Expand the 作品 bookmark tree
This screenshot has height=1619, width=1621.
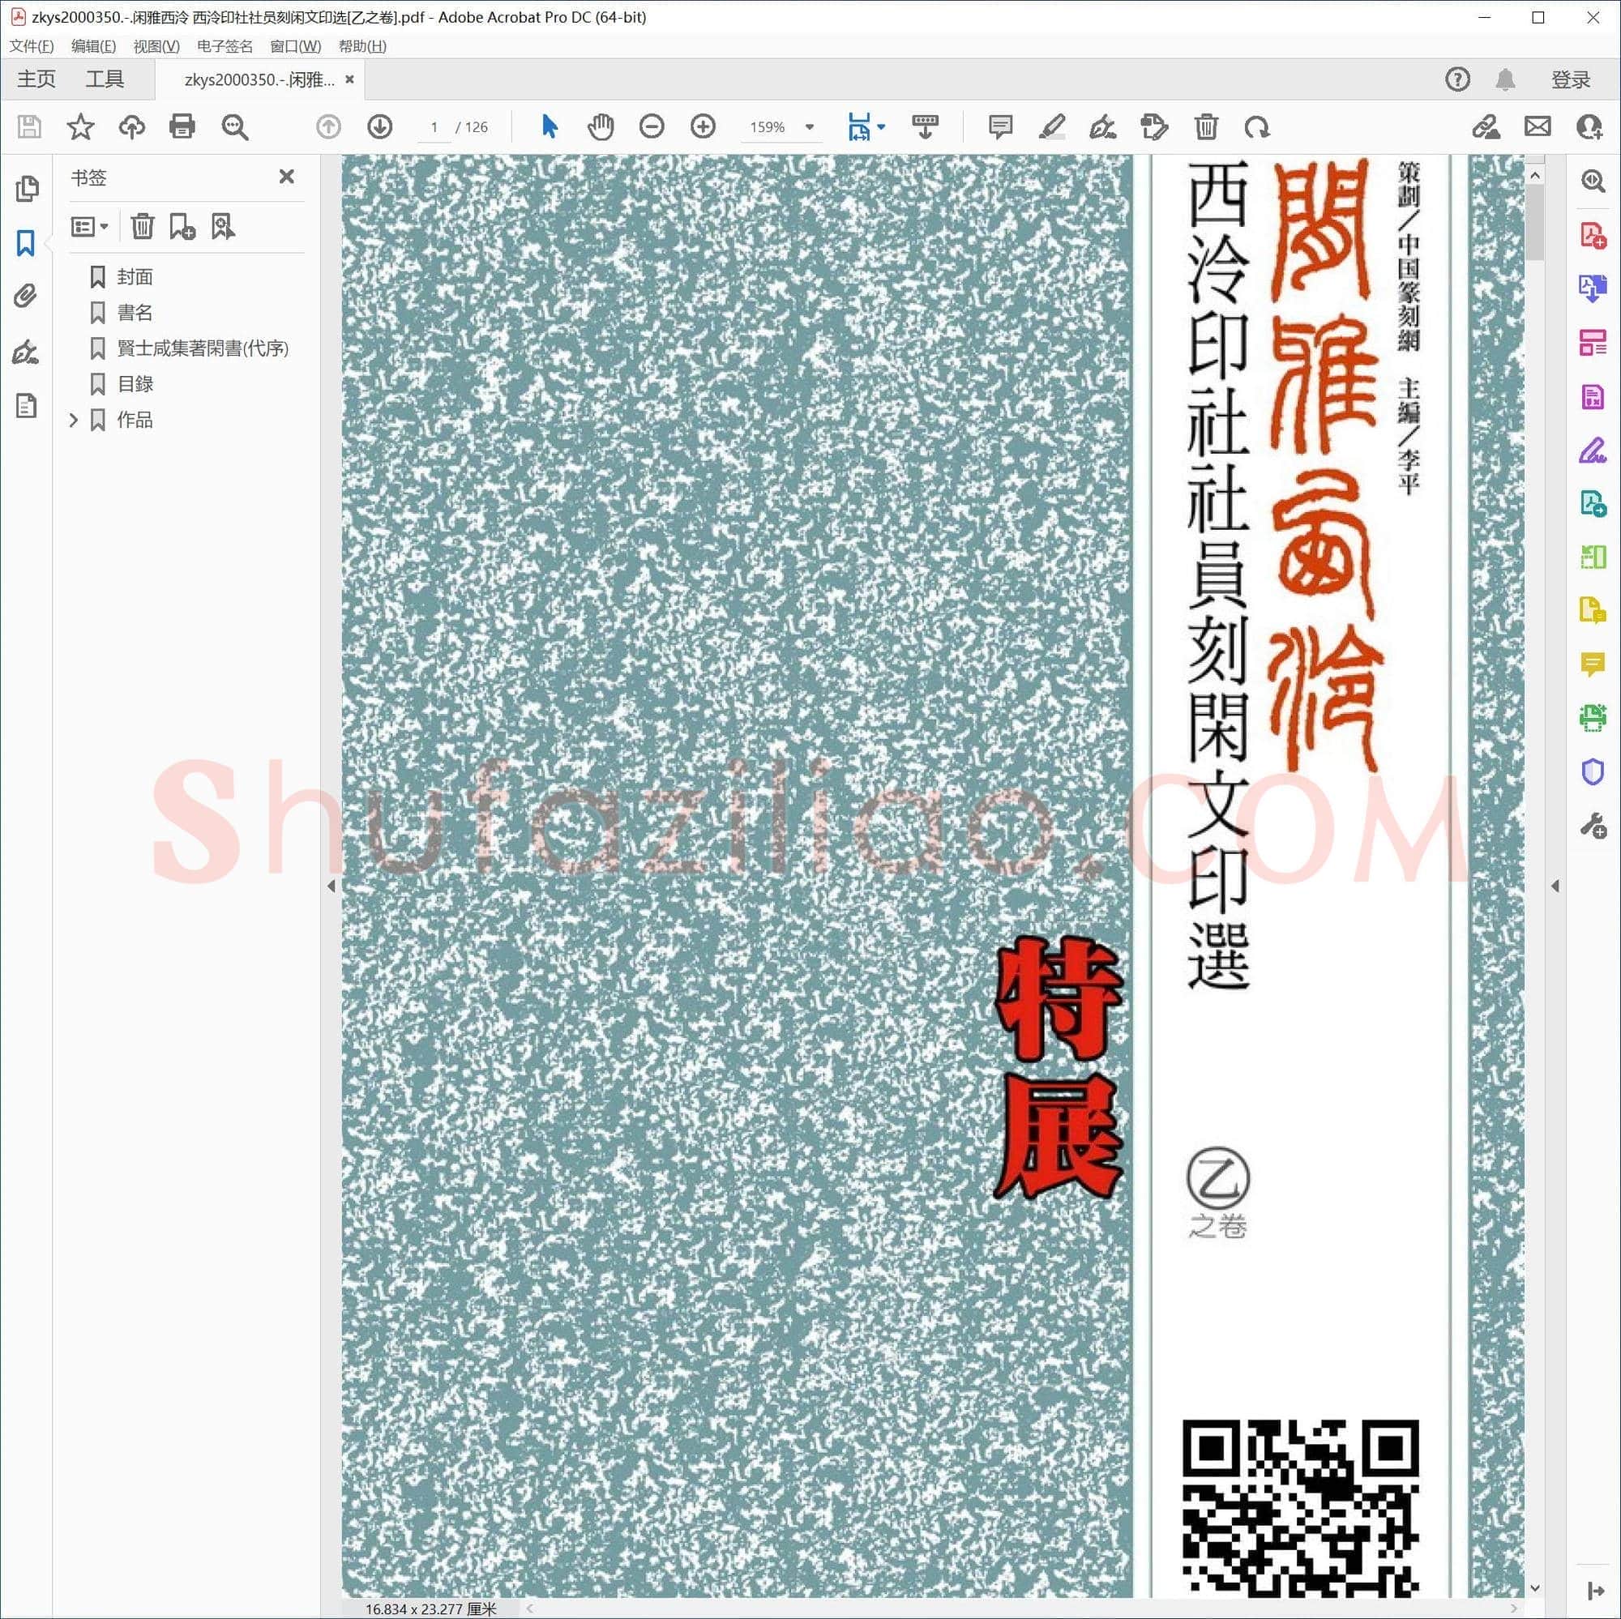[74, 420]
